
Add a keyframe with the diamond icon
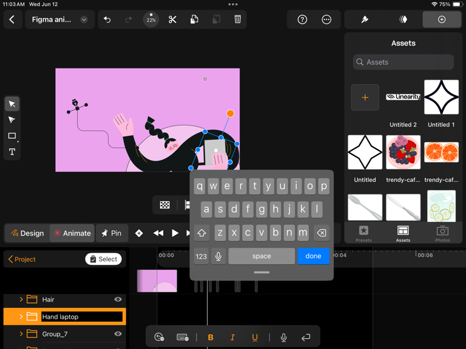click(139, 233)
